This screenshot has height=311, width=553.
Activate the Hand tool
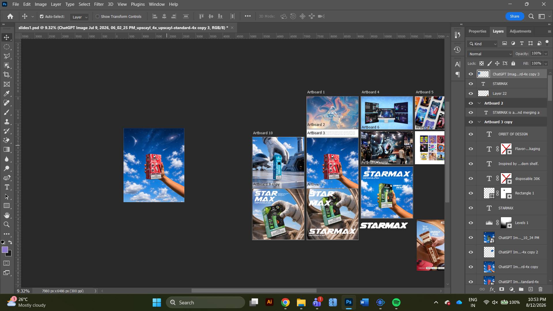7,215
